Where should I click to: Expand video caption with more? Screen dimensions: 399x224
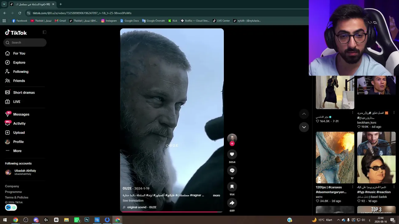216,195
